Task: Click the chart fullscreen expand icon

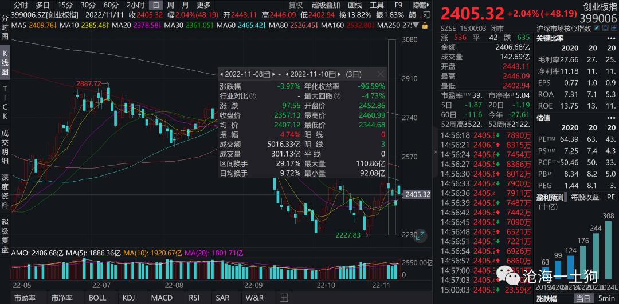Action: point(421,235)
